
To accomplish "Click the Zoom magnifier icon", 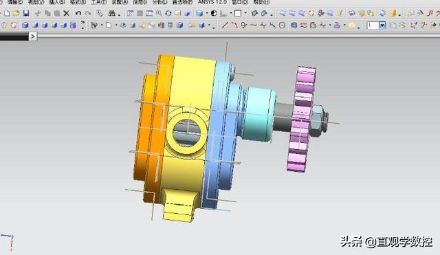I will (159, 13).
